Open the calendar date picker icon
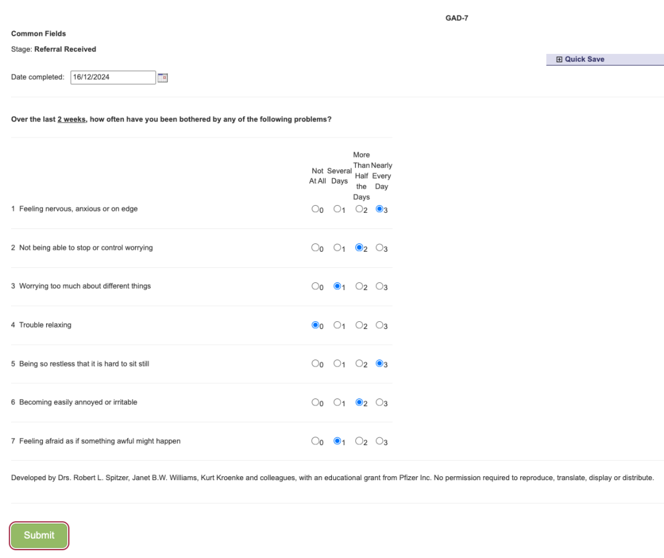Screen dimensions: 664x558 [163, 77]
